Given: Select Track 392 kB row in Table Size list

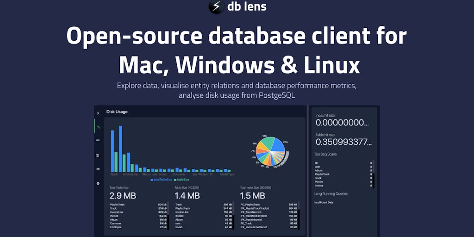Looking at the screenshot, I should coord(204,205).
